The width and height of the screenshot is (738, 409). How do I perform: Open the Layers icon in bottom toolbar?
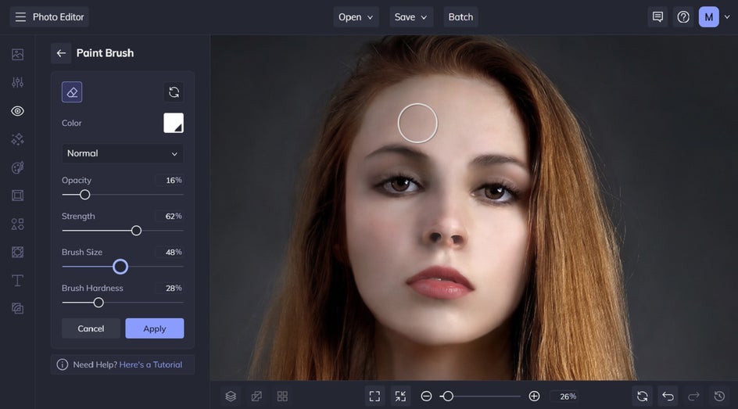click(x=231, y=396)
